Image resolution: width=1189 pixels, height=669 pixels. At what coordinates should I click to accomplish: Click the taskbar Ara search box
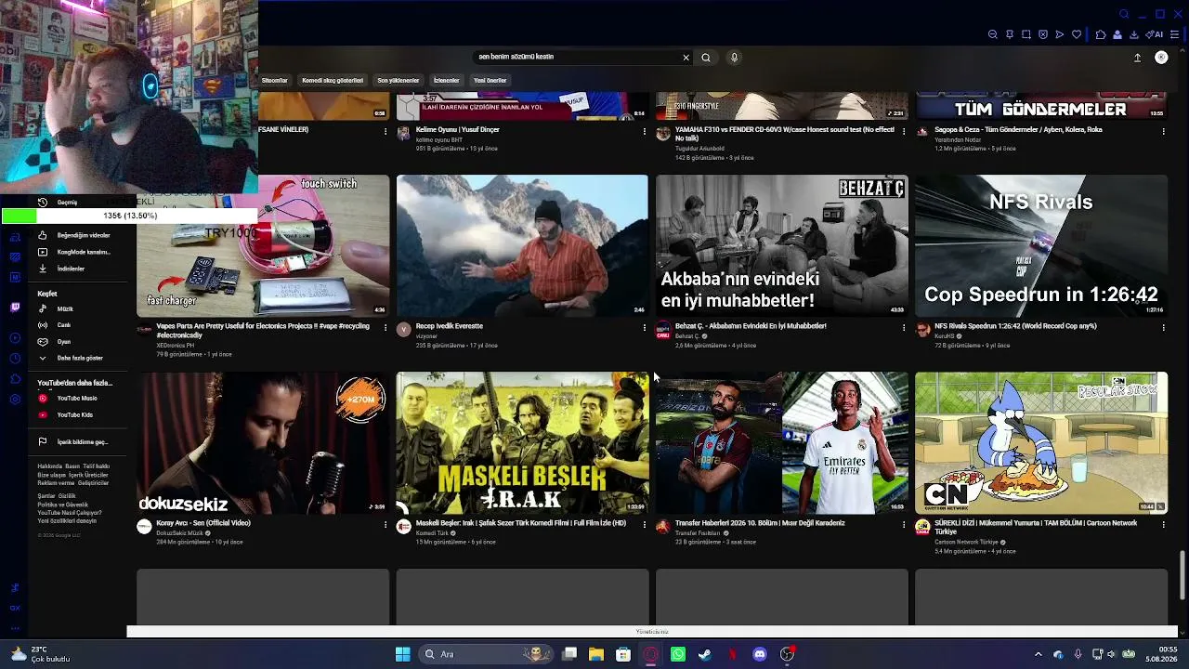(x=485, y=654)
